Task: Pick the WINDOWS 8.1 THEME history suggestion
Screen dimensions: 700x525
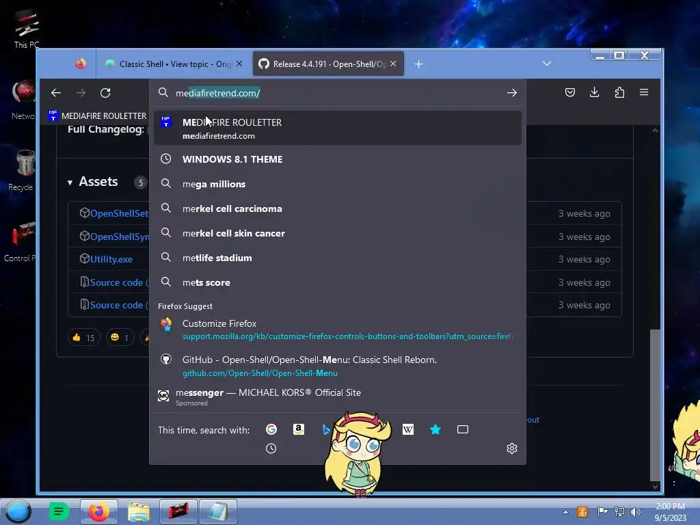Action: click(338, 159)
